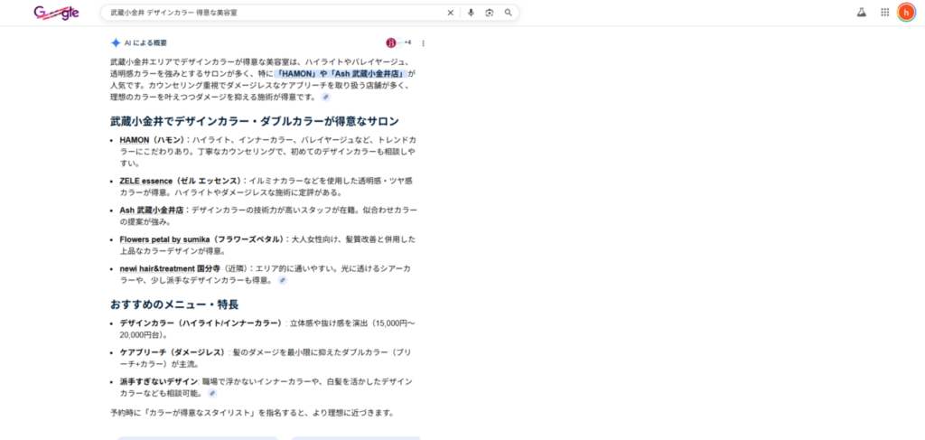Open source link chip after newi hair entry

(283, 281)
